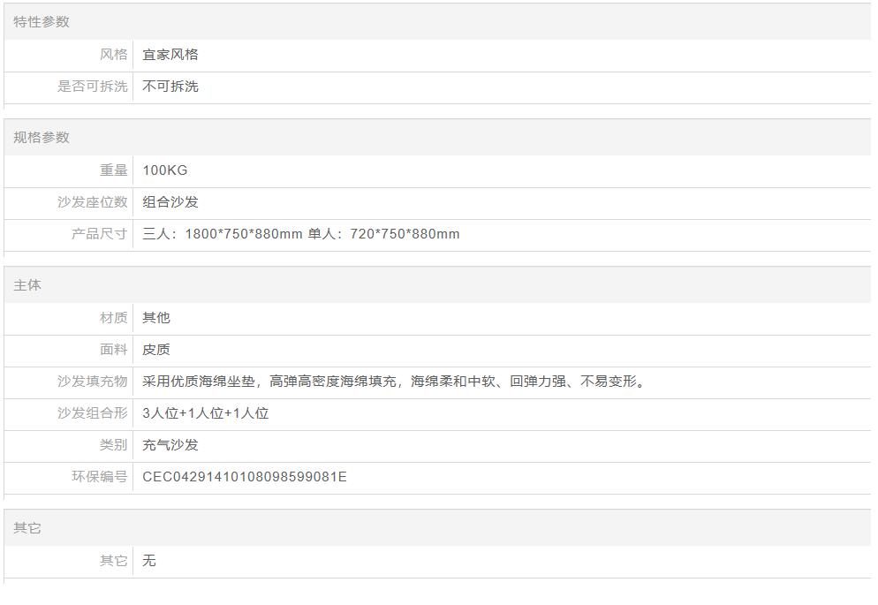Click the 材质 row label
Screen dimensions: 878x605
coord(114,318)
